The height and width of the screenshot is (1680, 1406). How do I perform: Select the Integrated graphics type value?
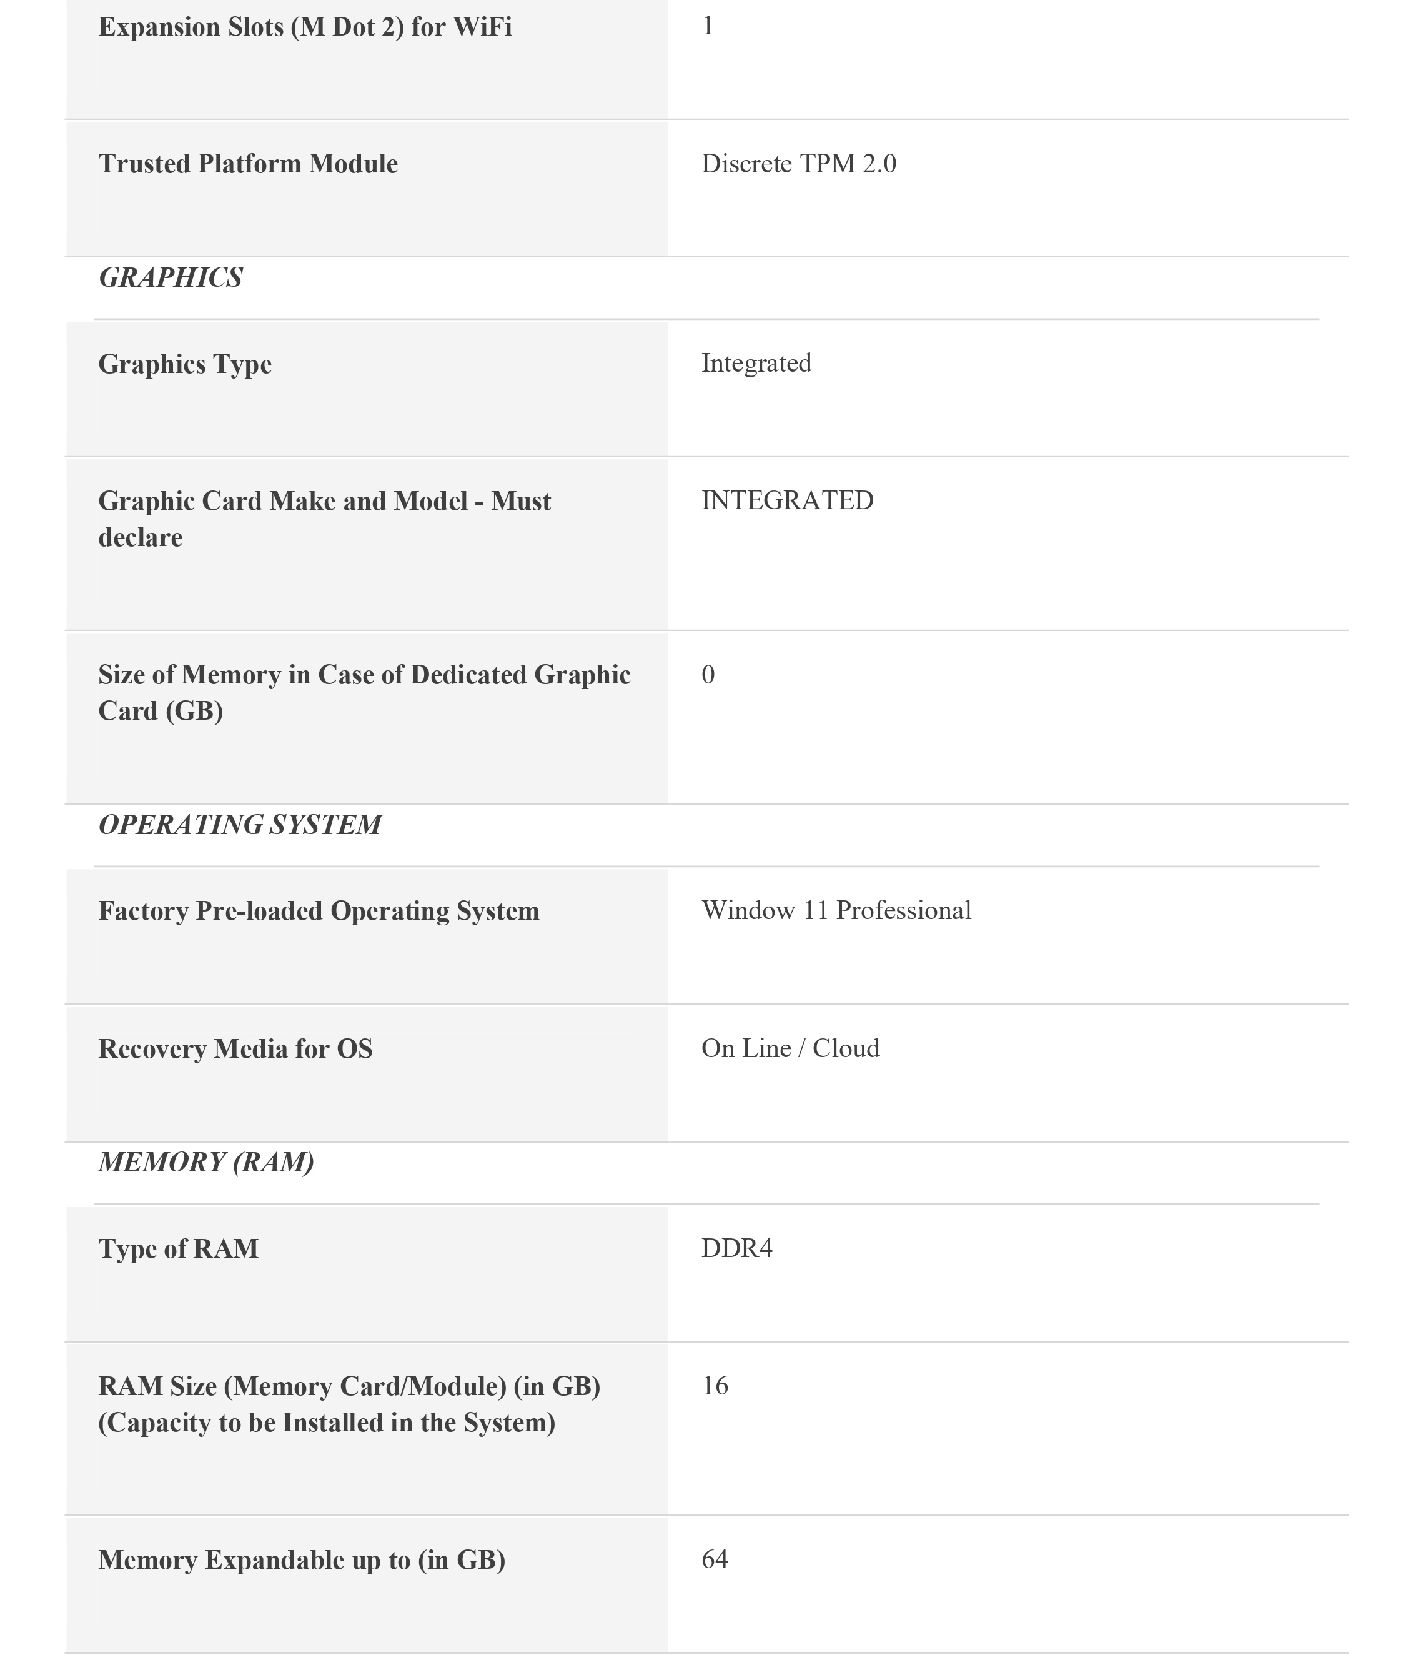(x=756, y=363)
